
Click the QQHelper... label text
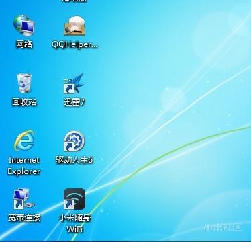coord(74,45)
